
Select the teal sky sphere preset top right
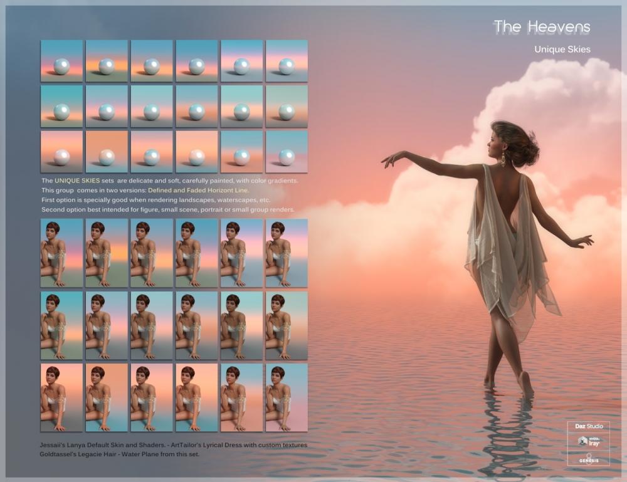(286, 60)
